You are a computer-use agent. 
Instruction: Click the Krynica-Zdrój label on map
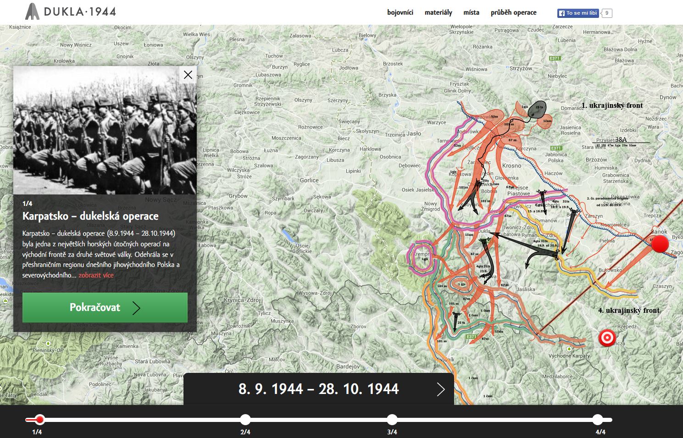[242, 300]
